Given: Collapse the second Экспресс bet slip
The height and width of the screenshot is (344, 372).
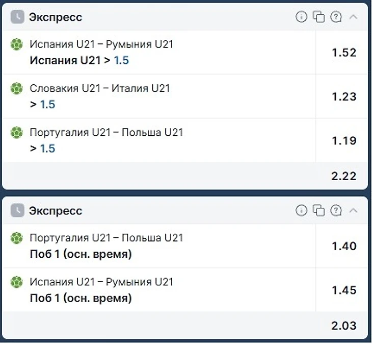Looking at the screenshot, I should click(353, 210).
